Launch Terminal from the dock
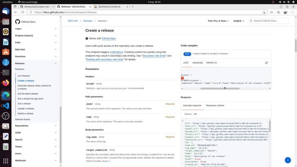The width and height of the screenshot is (297, 167). (6, 72)
